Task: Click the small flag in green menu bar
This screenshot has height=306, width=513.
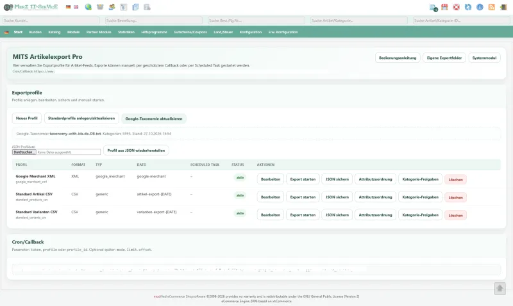Action: point(6,32)
